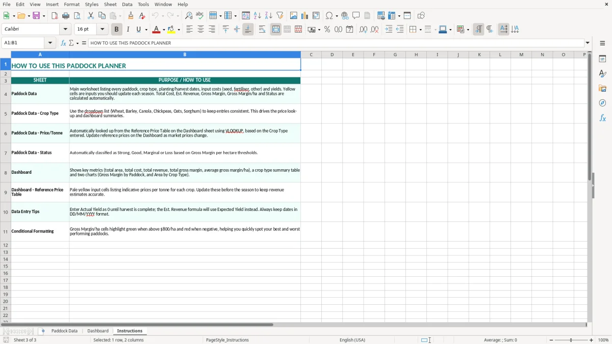This screenshot has width=612, height=344.
Task: Switch to the Dashboard sheet tab
Action: [98, 331]
